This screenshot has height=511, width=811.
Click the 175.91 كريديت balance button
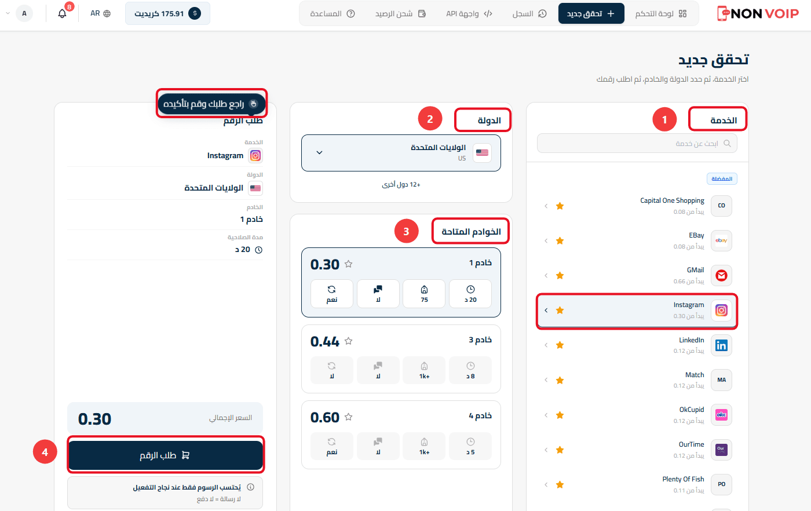point(167,13)
